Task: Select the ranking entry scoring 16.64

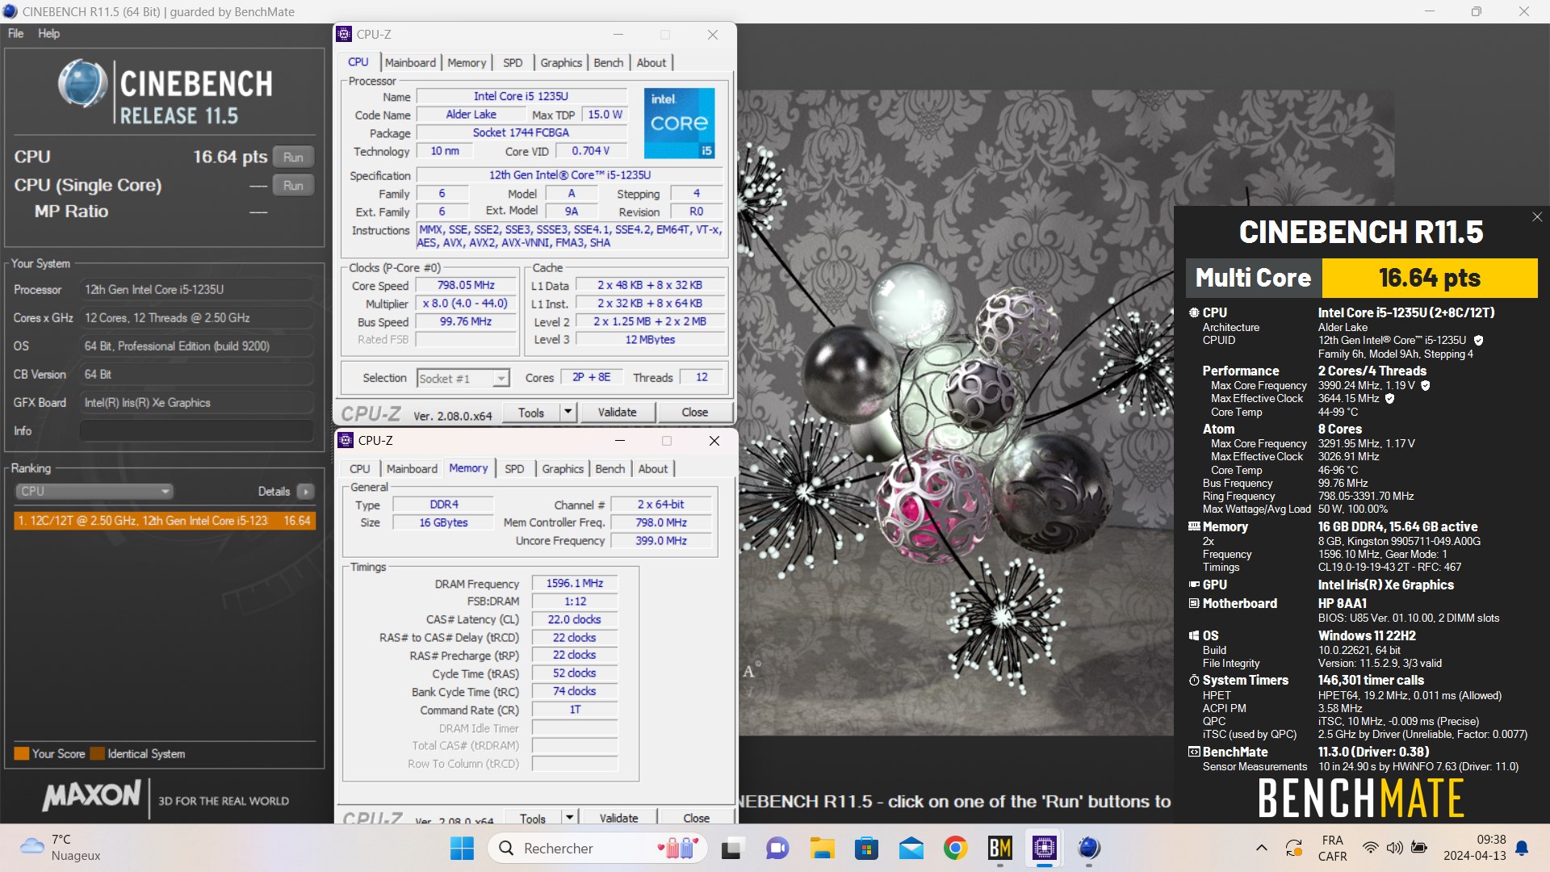Action: tap(164, 521)
